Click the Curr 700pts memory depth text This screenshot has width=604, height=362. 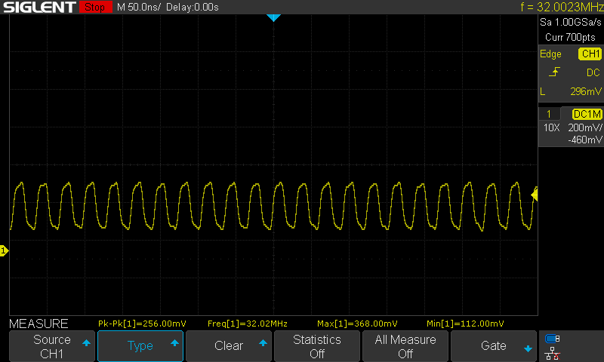coord(570,37)
